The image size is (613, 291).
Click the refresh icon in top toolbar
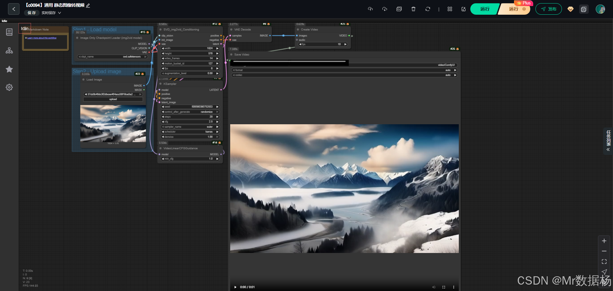point(428,9)
